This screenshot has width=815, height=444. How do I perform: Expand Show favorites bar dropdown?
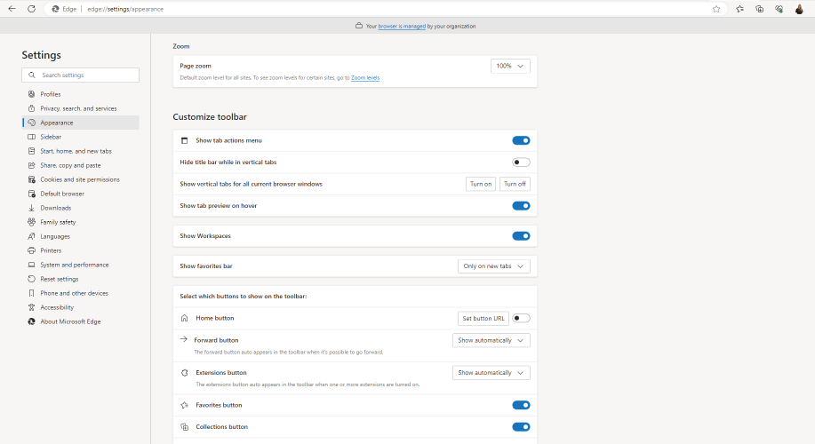[494, 266]
